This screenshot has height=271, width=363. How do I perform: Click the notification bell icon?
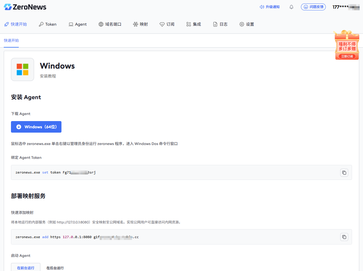(x=291, y=7)
